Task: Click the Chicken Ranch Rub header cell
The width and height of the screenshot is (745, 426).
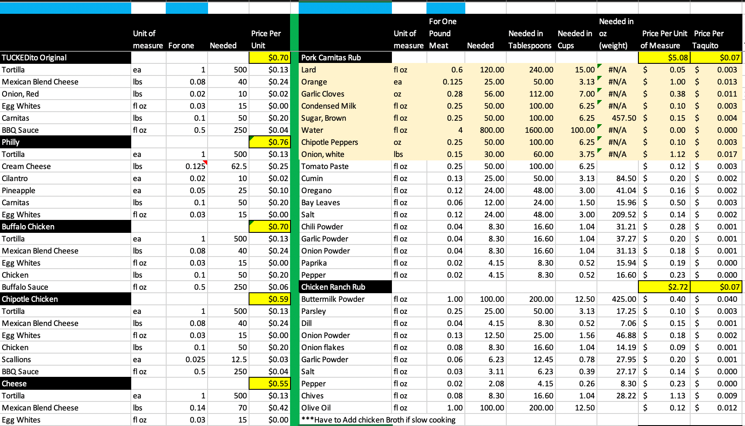Action: pos(345,287)
